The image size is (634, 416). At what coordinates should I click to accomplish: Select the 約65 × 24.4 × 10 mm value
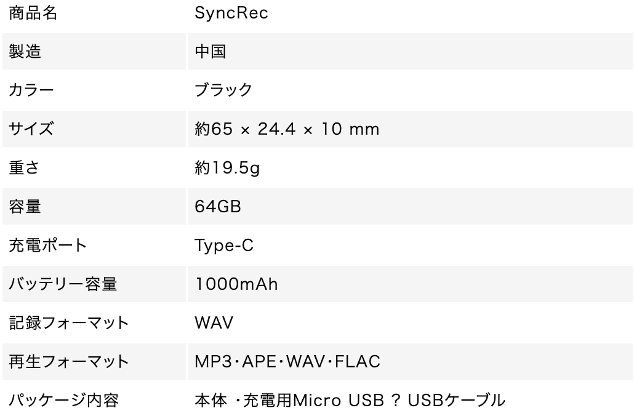[x=287, y=129]
